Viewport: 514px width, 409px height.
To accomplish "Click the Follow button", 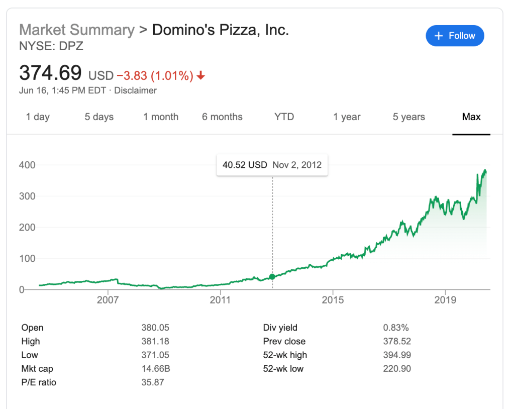I will [455, 36].
